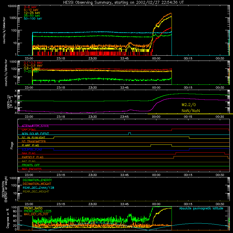Click the M class tick label on GOES axis

pyautogui.click(x=15, y=96)
